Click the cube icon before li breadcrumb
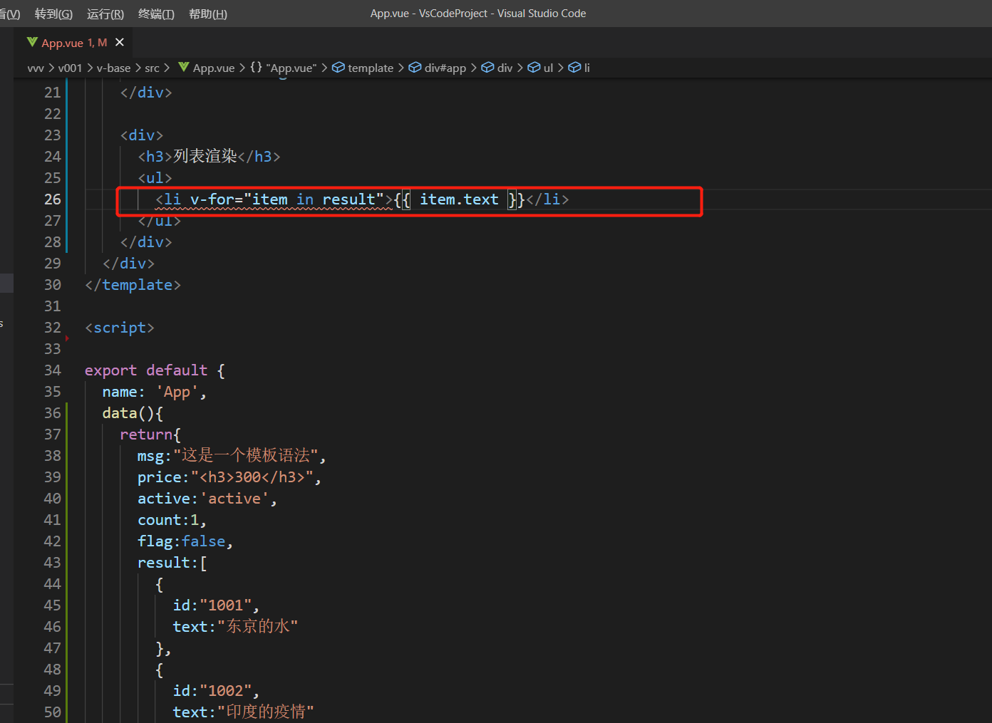992x723 pixels. coord(574,68)
